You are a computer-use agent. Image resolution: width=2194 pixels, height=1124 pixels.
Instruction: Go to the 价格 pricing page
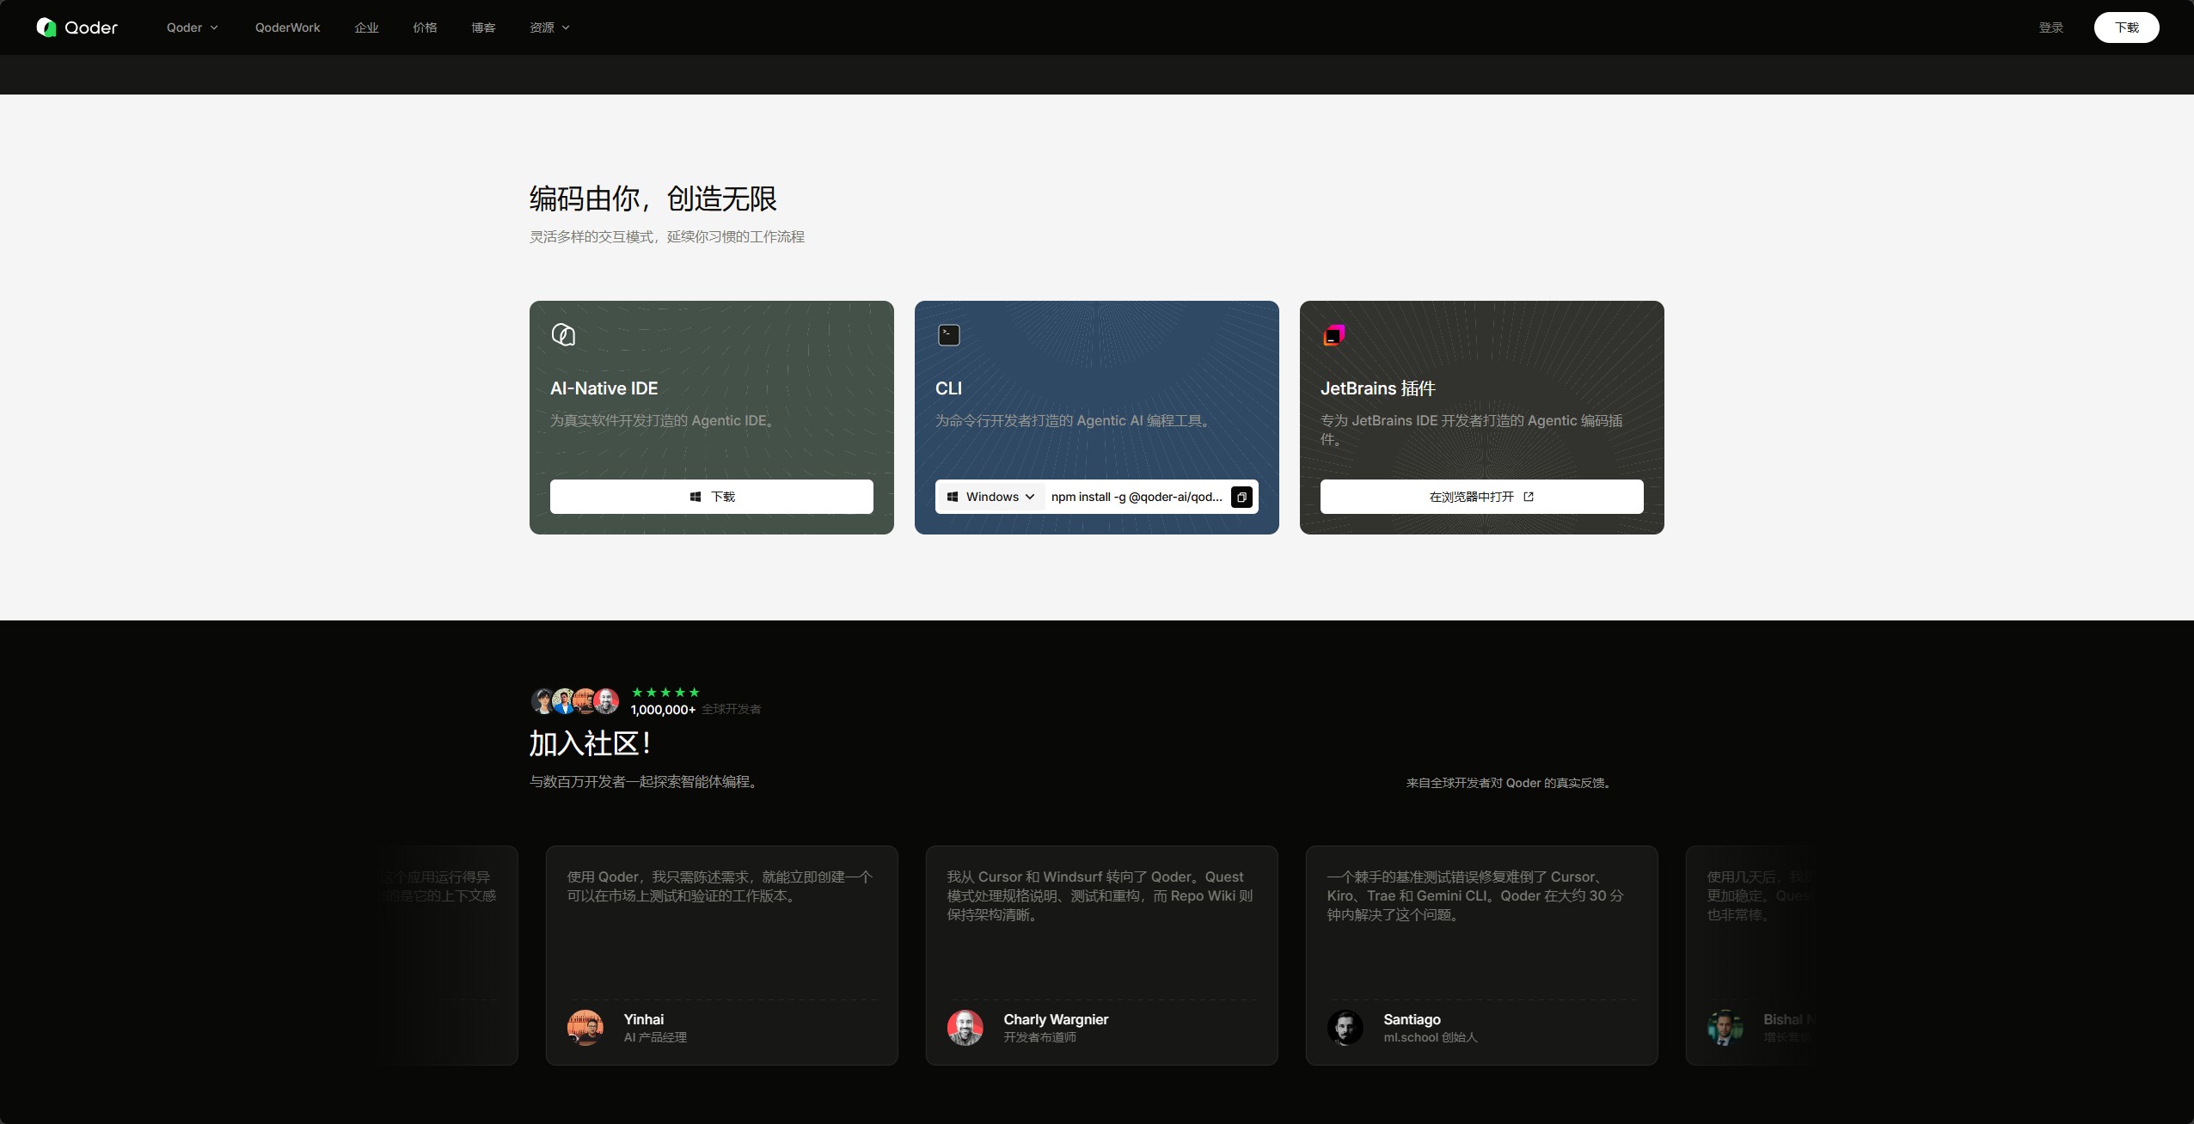[425, 27]
